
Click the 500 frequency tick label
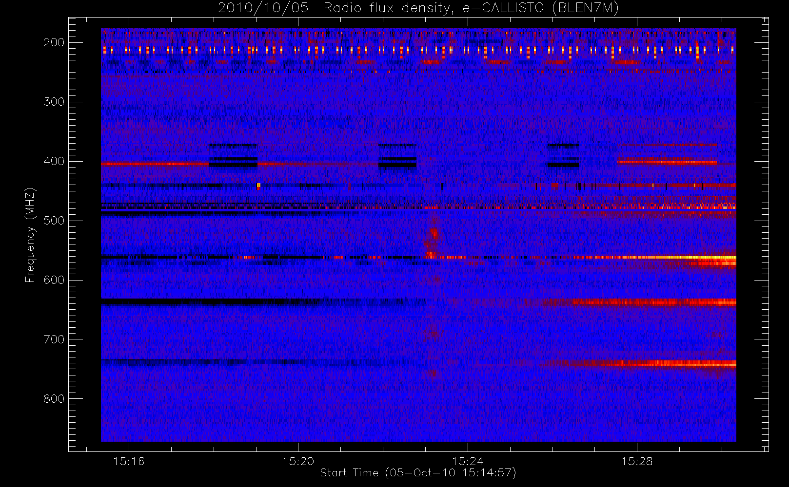click(54, 221)
